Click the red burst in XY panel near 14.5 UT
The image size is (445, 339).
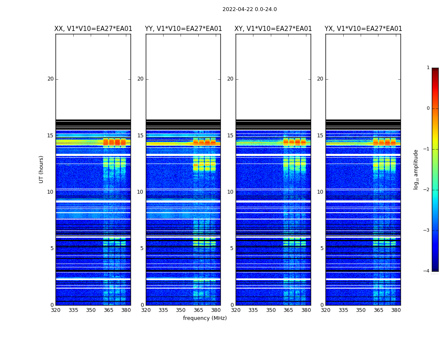click(x=294, y=142)
